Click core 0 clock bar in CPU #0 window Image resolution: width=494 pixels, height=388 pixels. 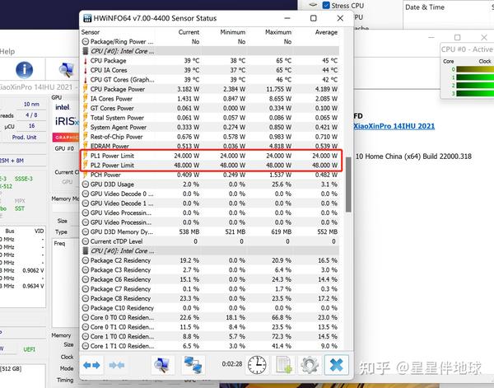click(475, 69)
